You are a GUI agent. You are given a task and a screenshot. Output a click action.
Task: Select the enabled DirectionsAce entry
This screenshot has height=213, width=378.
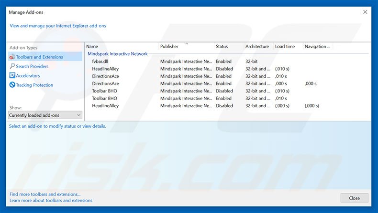pyautogui.click(x=105, y=76)
